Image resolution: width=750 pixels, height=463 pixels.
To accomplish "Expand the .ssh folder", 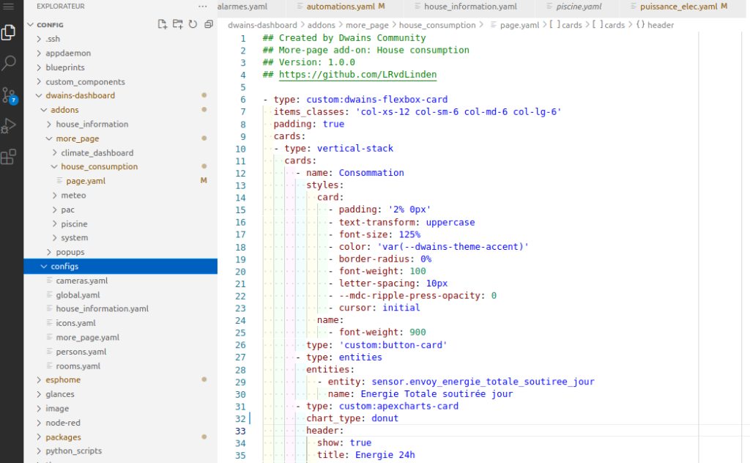I will 121,39.
